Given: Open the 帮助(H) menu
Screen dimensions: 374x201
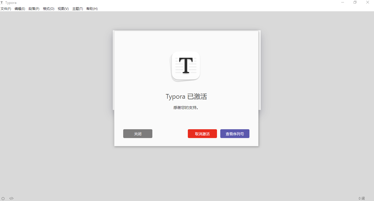Looking at the screenshot, I should tap(92, 9).
